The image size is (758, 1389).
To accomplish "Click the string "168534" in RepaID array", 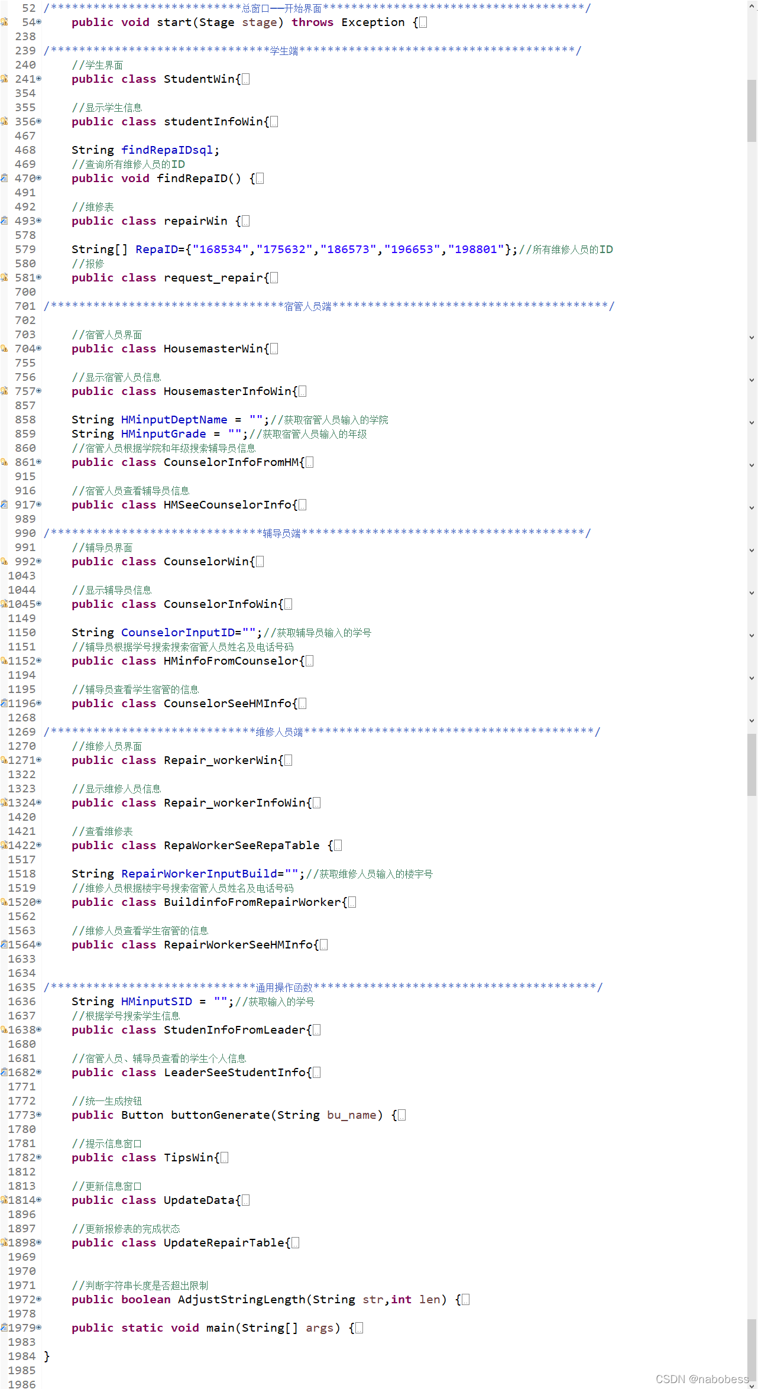I will click(x=221, y=250).
